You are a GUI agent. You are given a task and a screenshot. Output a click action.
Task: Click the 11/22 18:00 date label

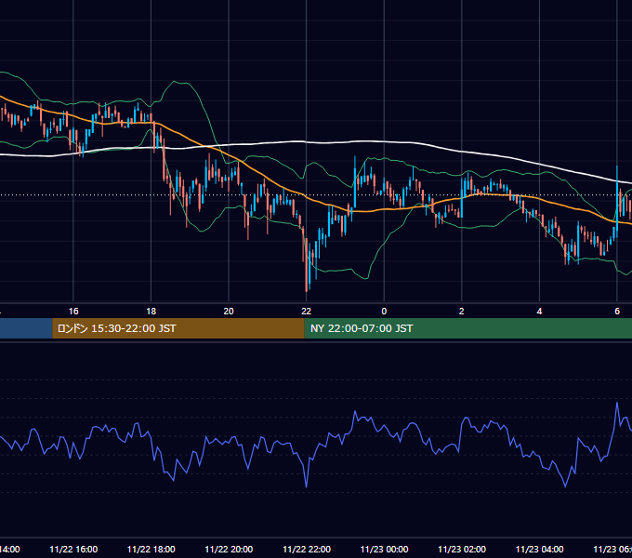pyautogui.click(x=151, y=550)
